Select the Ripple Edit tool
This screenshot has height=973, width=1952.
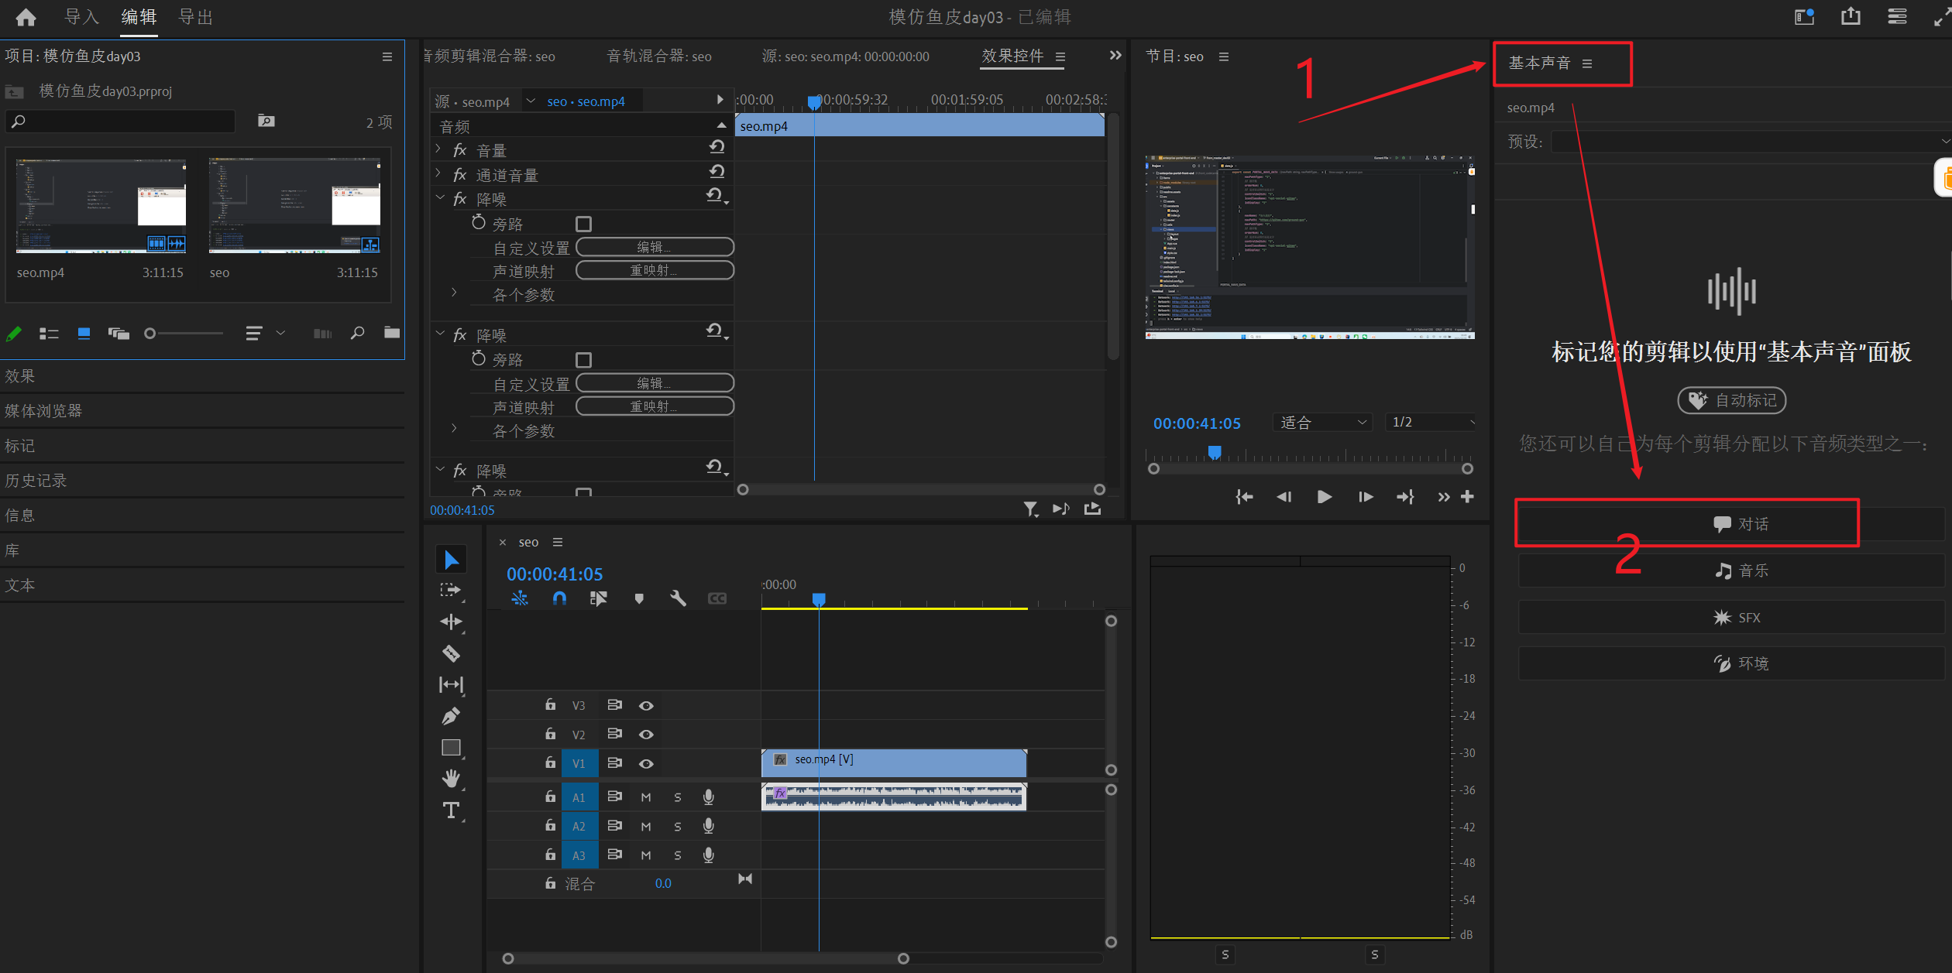451,622
